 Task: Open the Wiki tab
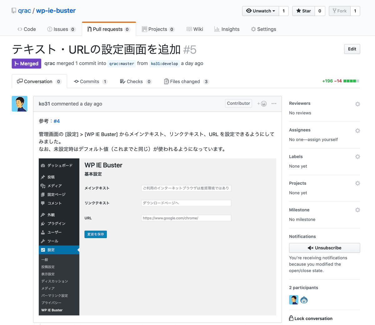[x=195, y=29]
